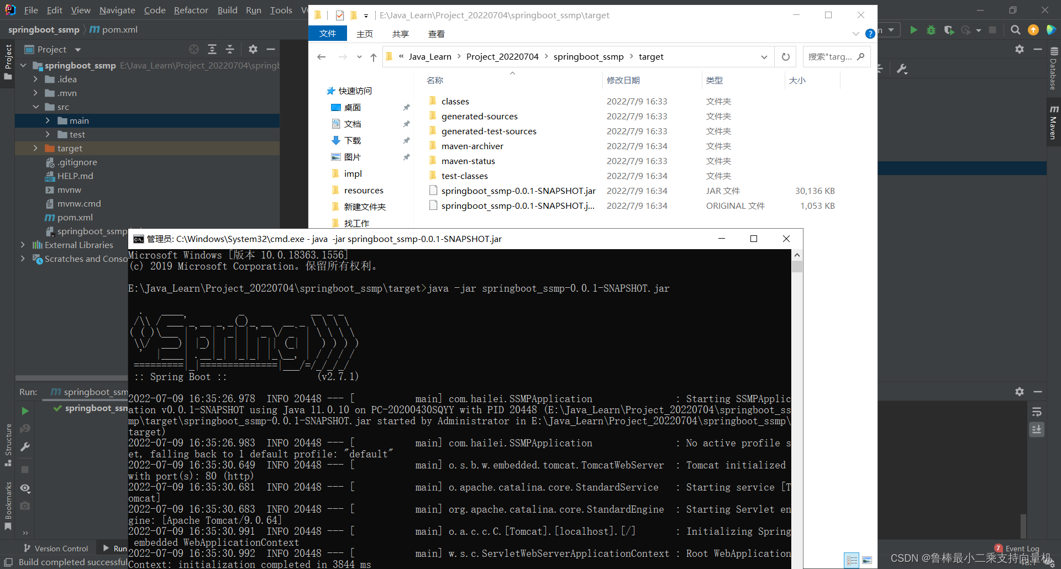Viewport: 1061px width, 569px height.
Task: Collapse All in Project panel toolbar
Action: click(230, 49)
